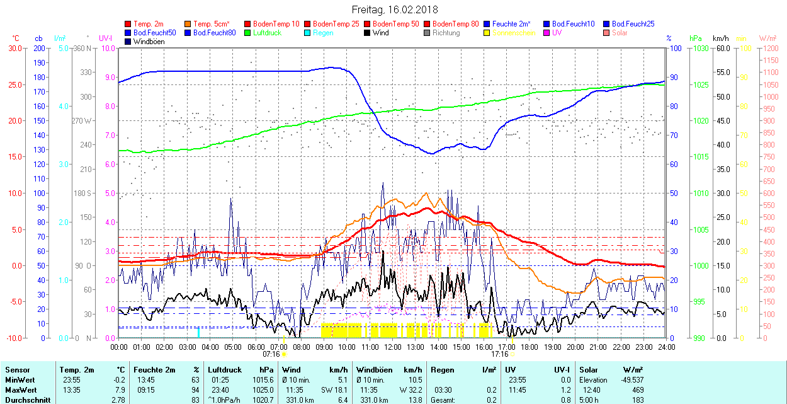Click the 12:00 time axis label
The height and width of the screenshot is (404, 787).
pos(393,347)
